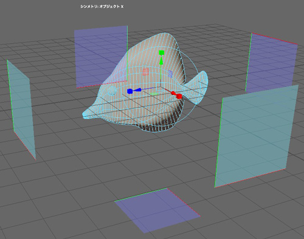This screenshot has width=304, height=239.
Task: Click the red X-axis cube handle
Action: click(179, 96)
